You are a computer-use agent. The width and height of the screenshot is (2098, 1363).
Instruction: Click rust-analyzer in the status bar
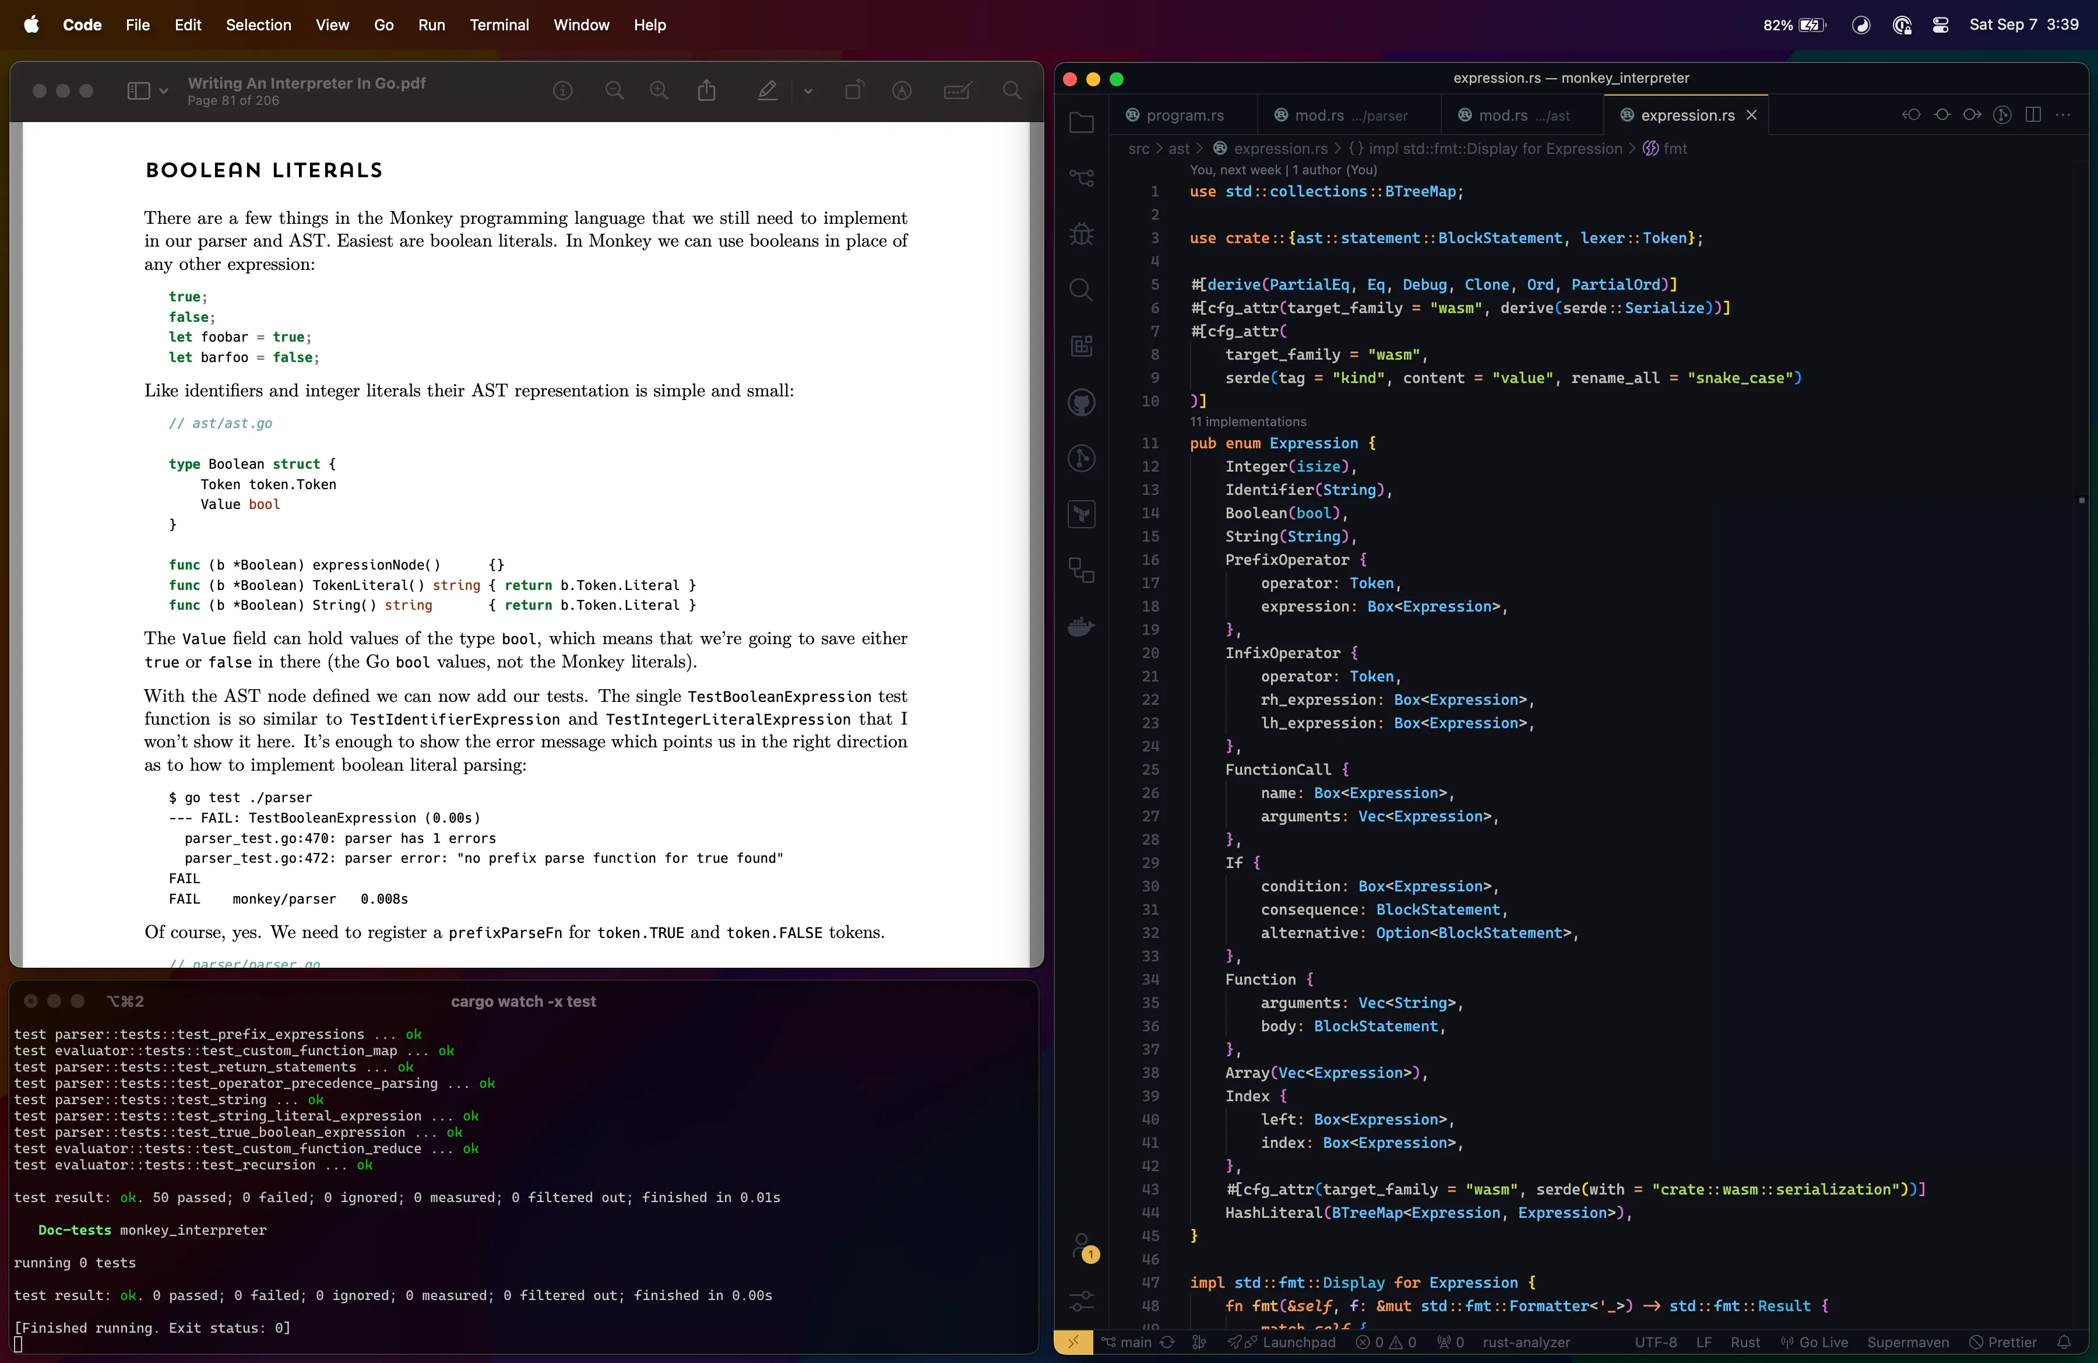[x=1527, y=1343]
